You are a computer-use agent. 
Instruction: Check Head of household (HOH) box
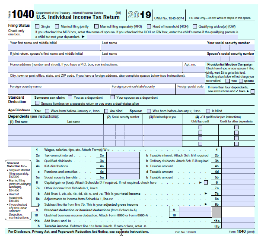[149, 26]
